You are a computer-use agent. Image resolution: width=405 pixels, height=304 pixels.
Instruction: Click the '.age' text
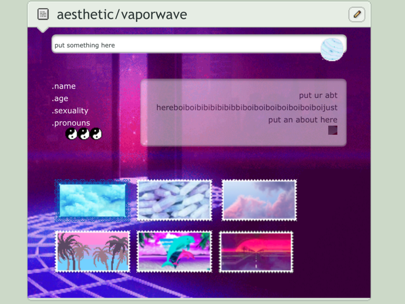[60, 99]
